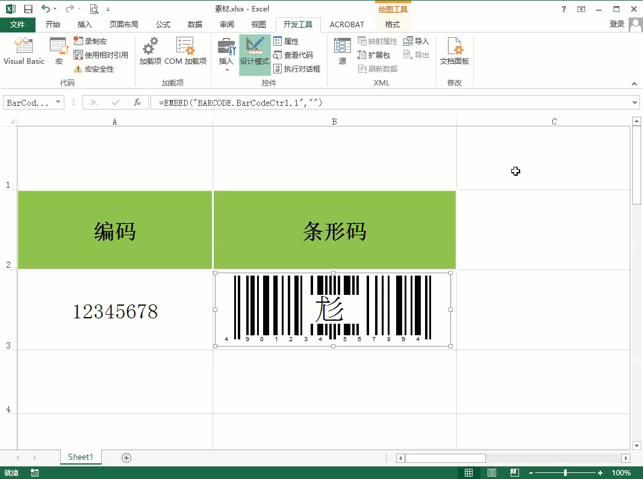Zoom out with the minus button
643x479 pixels.
click(x=530, y=473)
